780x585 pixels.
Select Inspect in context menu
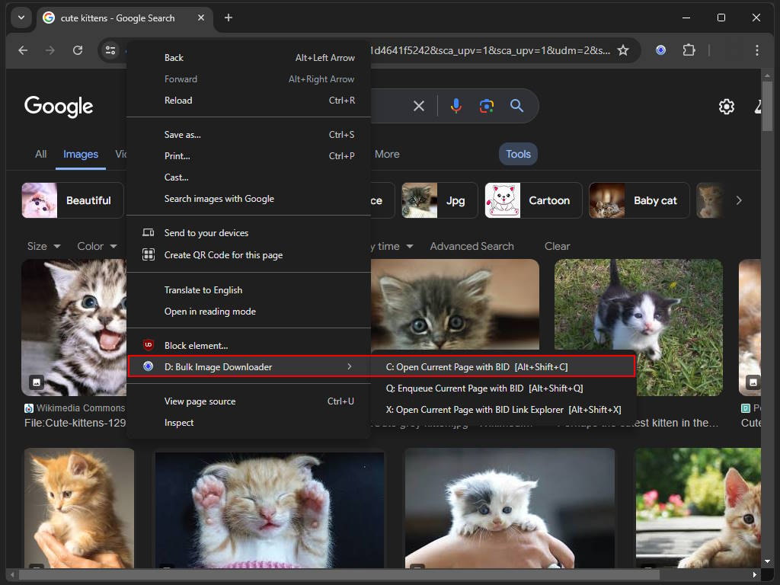(x=249, y=423)
